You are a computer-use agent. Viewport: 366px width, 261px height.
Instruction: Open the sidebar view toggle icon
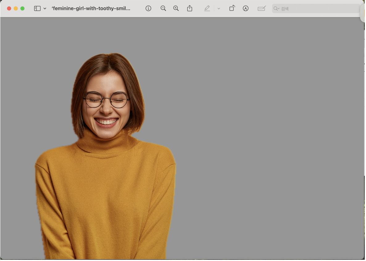[x=37, y=9]
